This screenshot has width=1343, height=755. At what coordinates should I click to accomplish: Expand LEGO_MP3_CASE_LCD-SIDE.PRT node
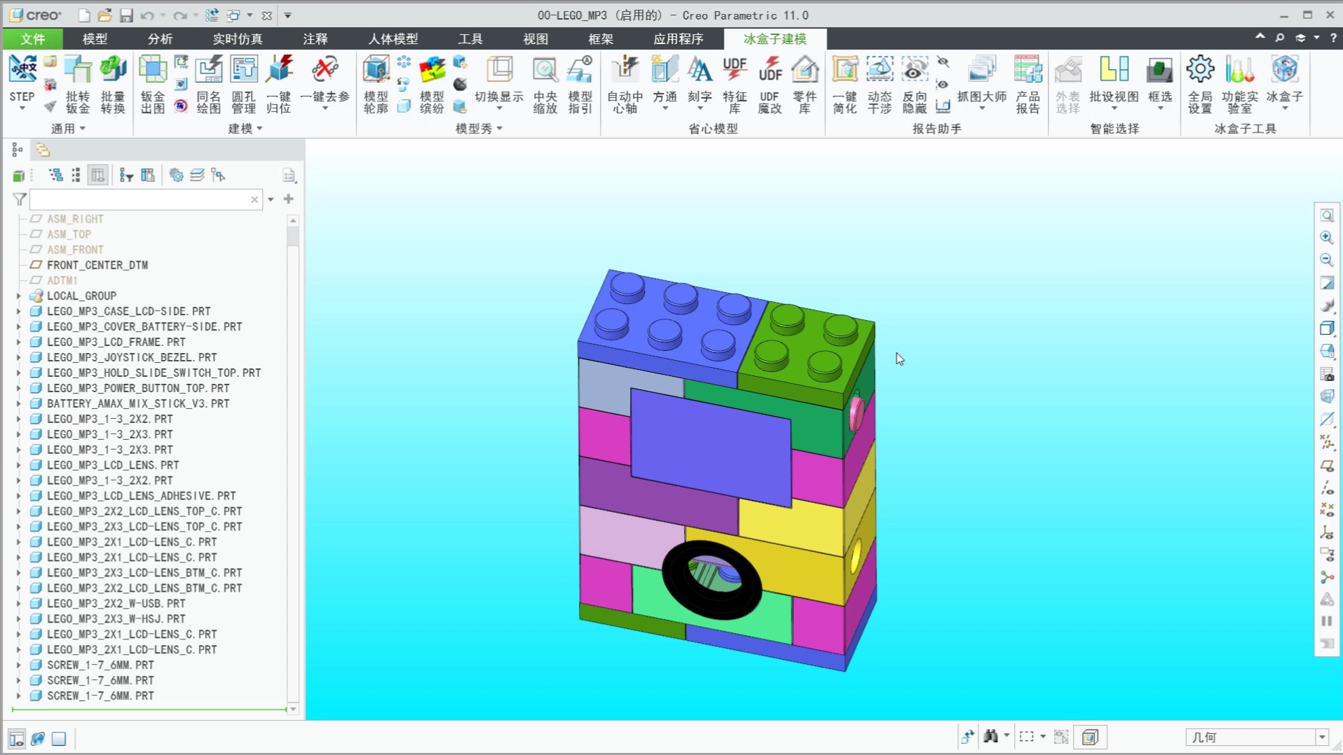[x=19, y=311]
